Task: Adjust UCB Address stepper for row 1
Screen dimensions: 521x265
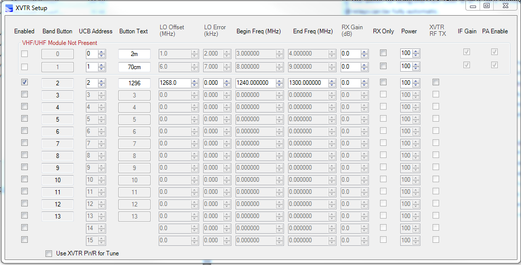Action: point(102,67)
